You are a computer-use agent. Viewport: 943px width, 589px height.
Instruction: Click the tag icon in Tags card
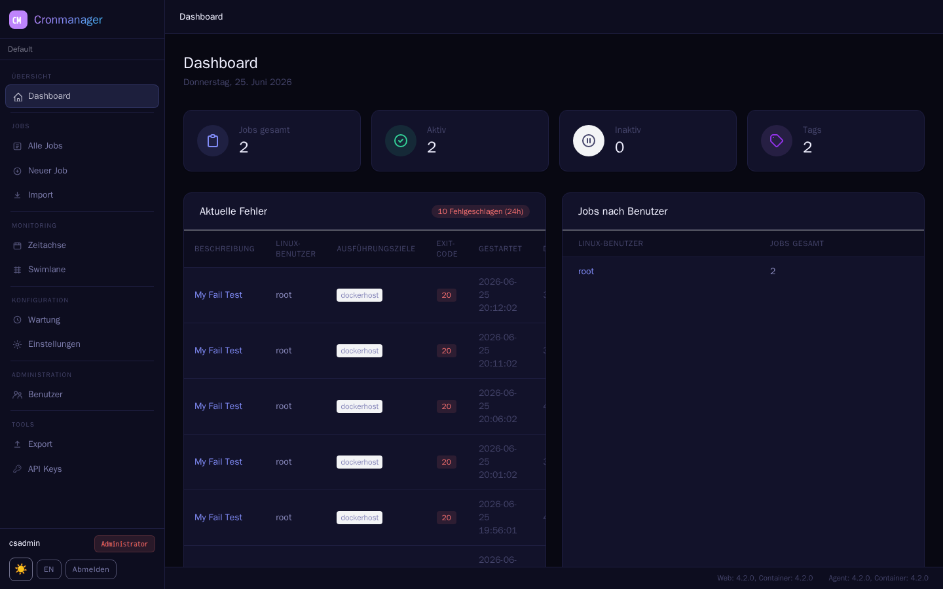coord(777,141)
